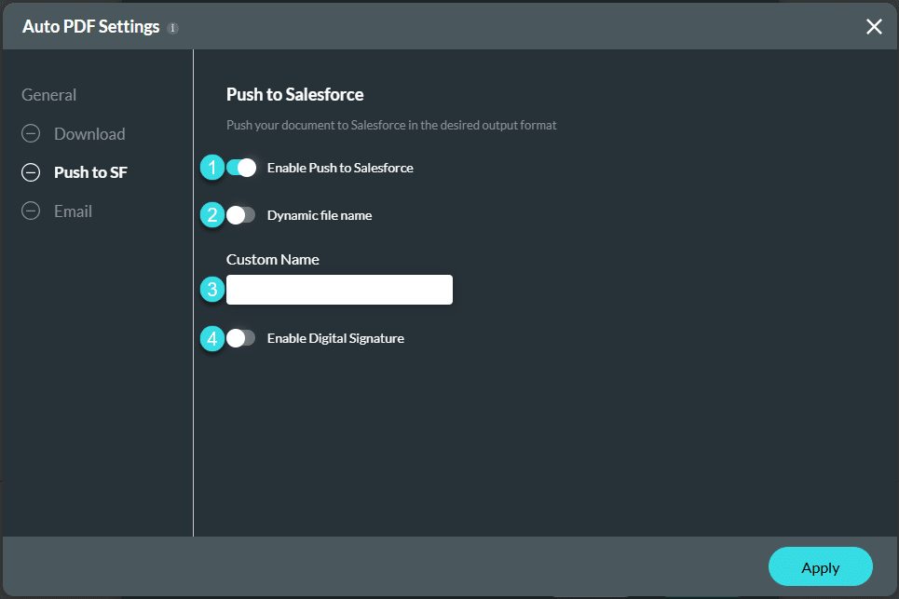Viewport: 899px width, 599px height.
Task: Click the circle icon next to Push to SF
Action: [x=31, y=172]
